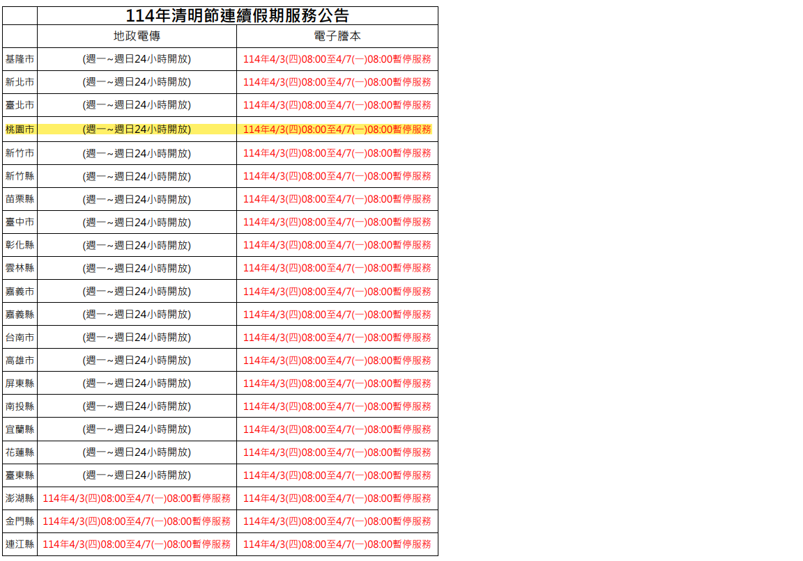Click 花蓮縣 電子謄本 暫停服務 cell
Screen dimensions: 803x561
(337, 452)
